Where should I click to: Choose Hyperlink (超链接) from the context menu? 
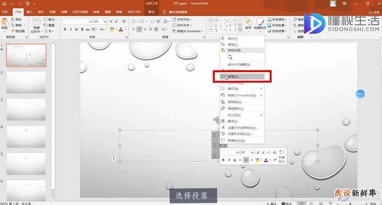point(235,102)
